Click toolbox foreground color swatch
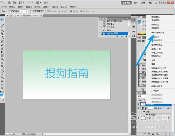Viewport: 175px width, 136px height. pyautogui.click(x=1, y=95)
